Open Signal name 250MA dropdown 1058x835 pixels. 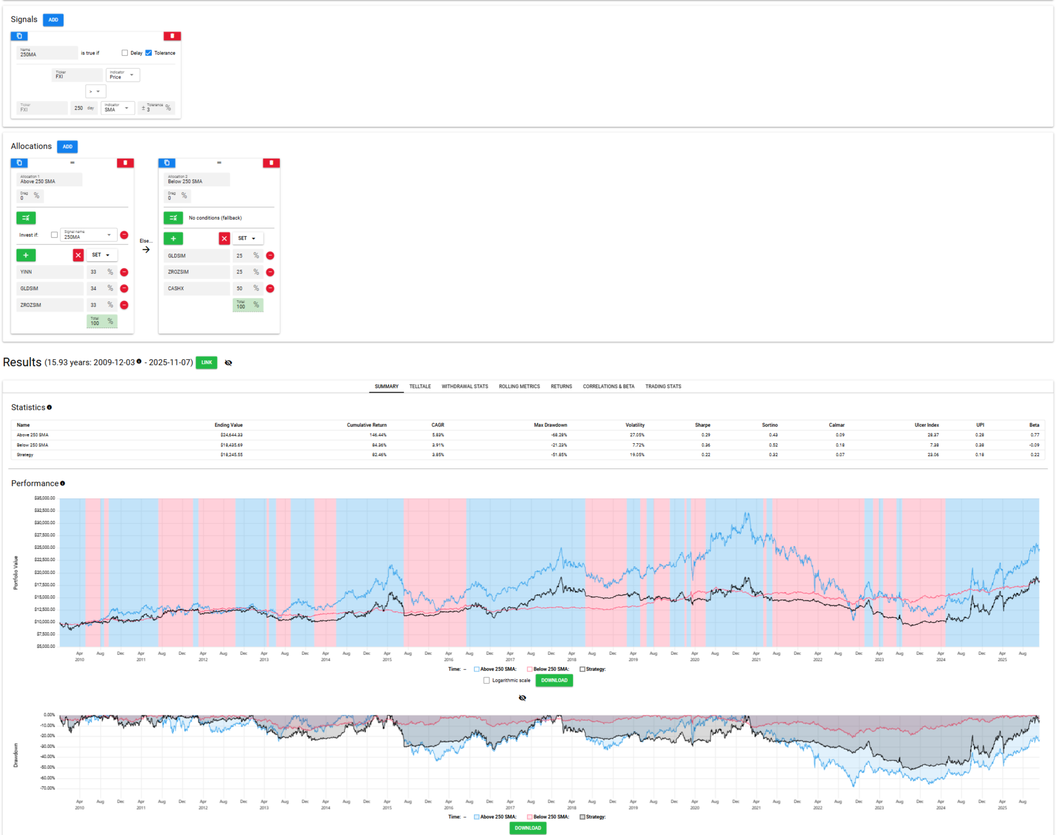coord(88,235)
